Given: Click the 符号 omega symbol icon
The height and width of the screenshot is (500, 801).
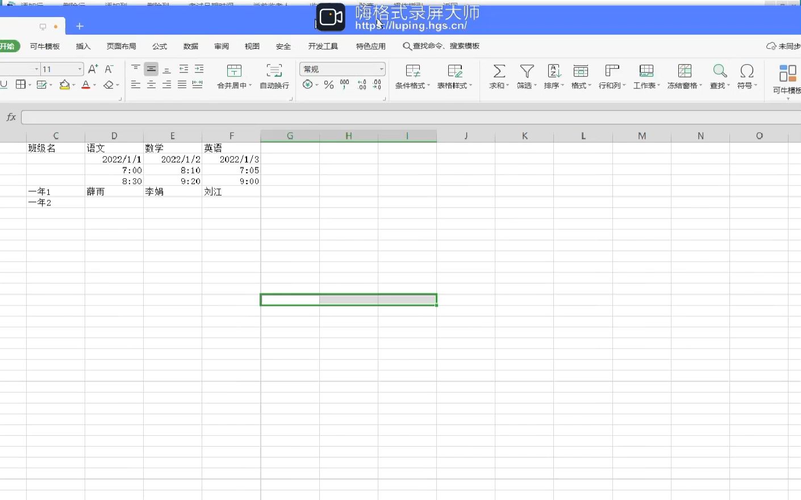Looking at the screenshot, I should (747, 71).
